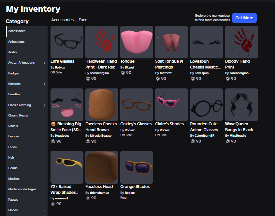Select the Emotes category
This screenshot has width=275, height=216.
(14, 136)
